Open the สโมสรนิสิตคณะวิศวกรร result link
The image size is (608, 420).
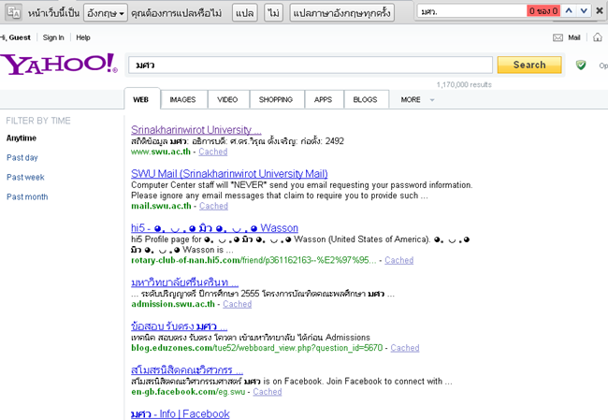coord(187,370)
